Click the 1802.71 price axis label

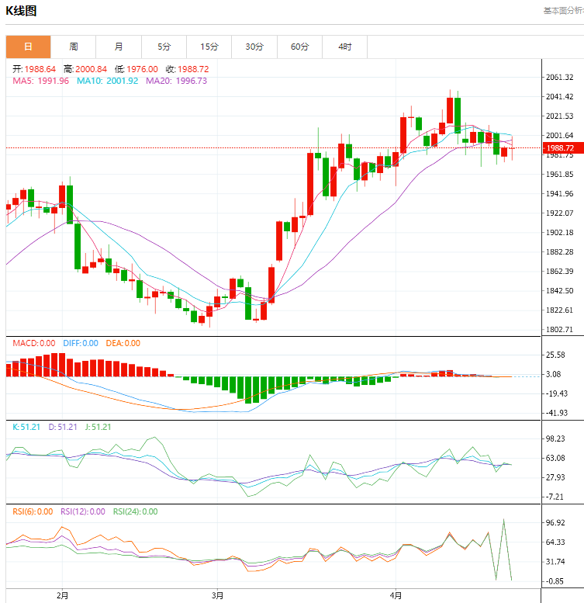click(559, 330)
